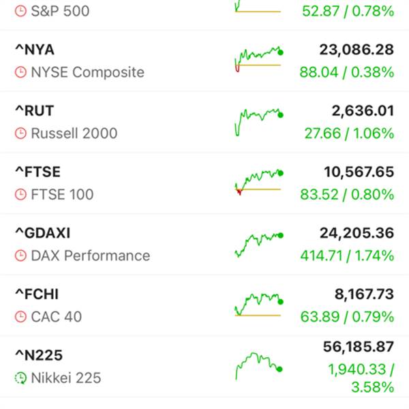Tap the clock icon next to S&P 500

pyautogui.click(x=21, y=12)
